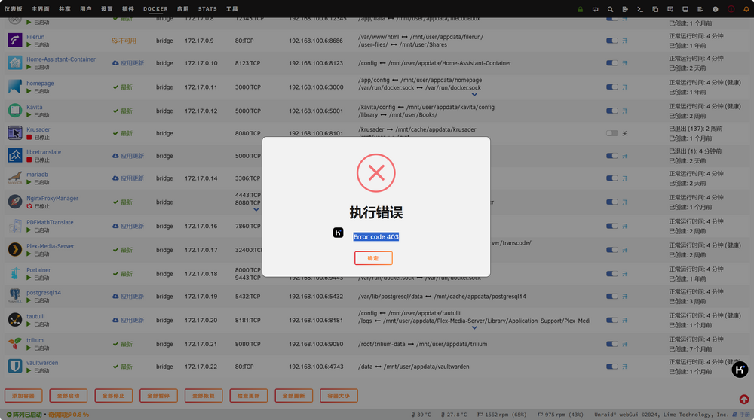Expand homepage volume mappings chevron

point(474,95)
